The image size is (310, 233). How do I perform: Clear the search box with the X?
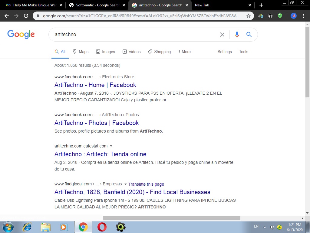pyautogui.click(x=222, y=35)
